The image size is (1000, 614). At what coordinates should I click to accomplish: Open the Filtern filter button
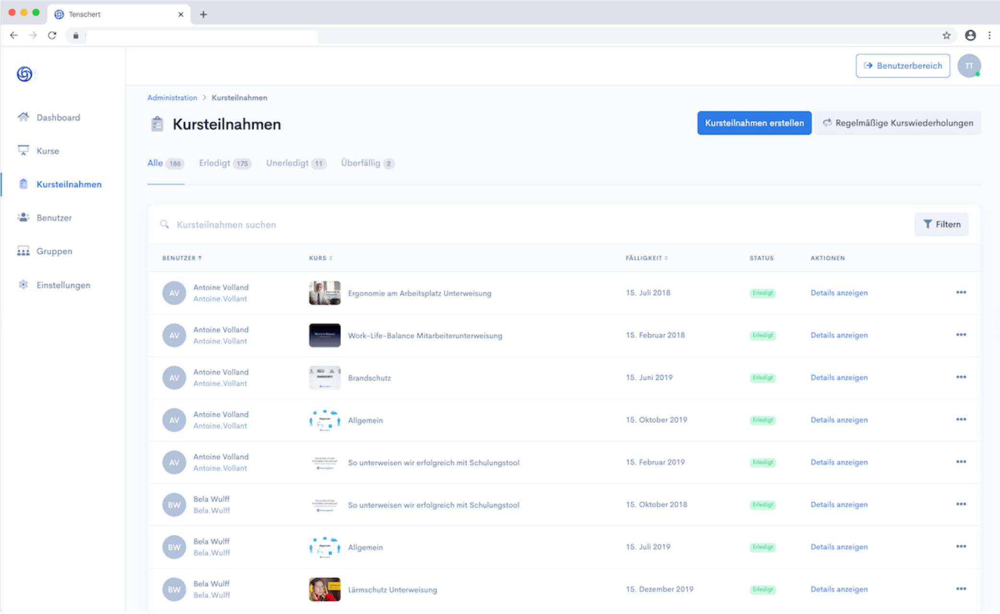point(941,224)
